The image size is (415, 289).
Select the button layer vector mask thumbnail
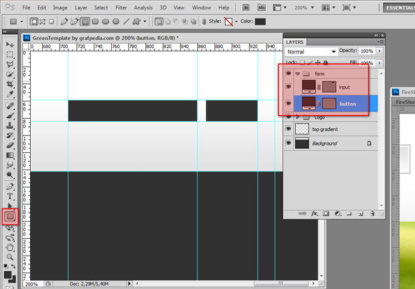(329, 103)
